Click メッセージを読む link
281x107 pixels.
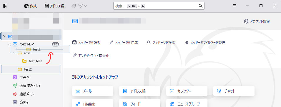86,42
